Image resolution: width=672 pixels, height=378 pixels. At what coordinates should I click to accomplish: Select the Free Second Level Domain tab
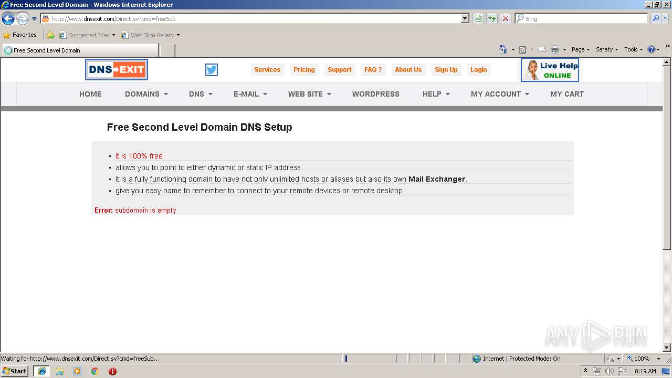click(x=80, y=50)
